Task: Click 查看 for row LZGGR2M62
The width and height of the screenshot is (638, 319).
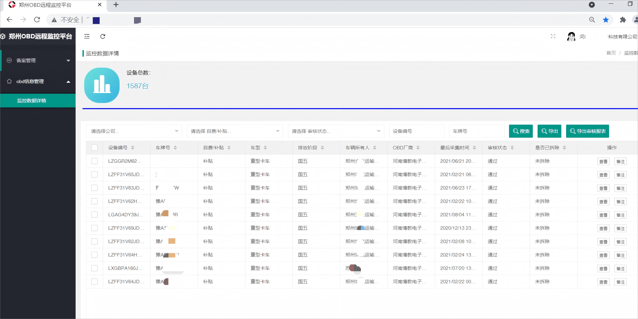Action: click(603, 161)
